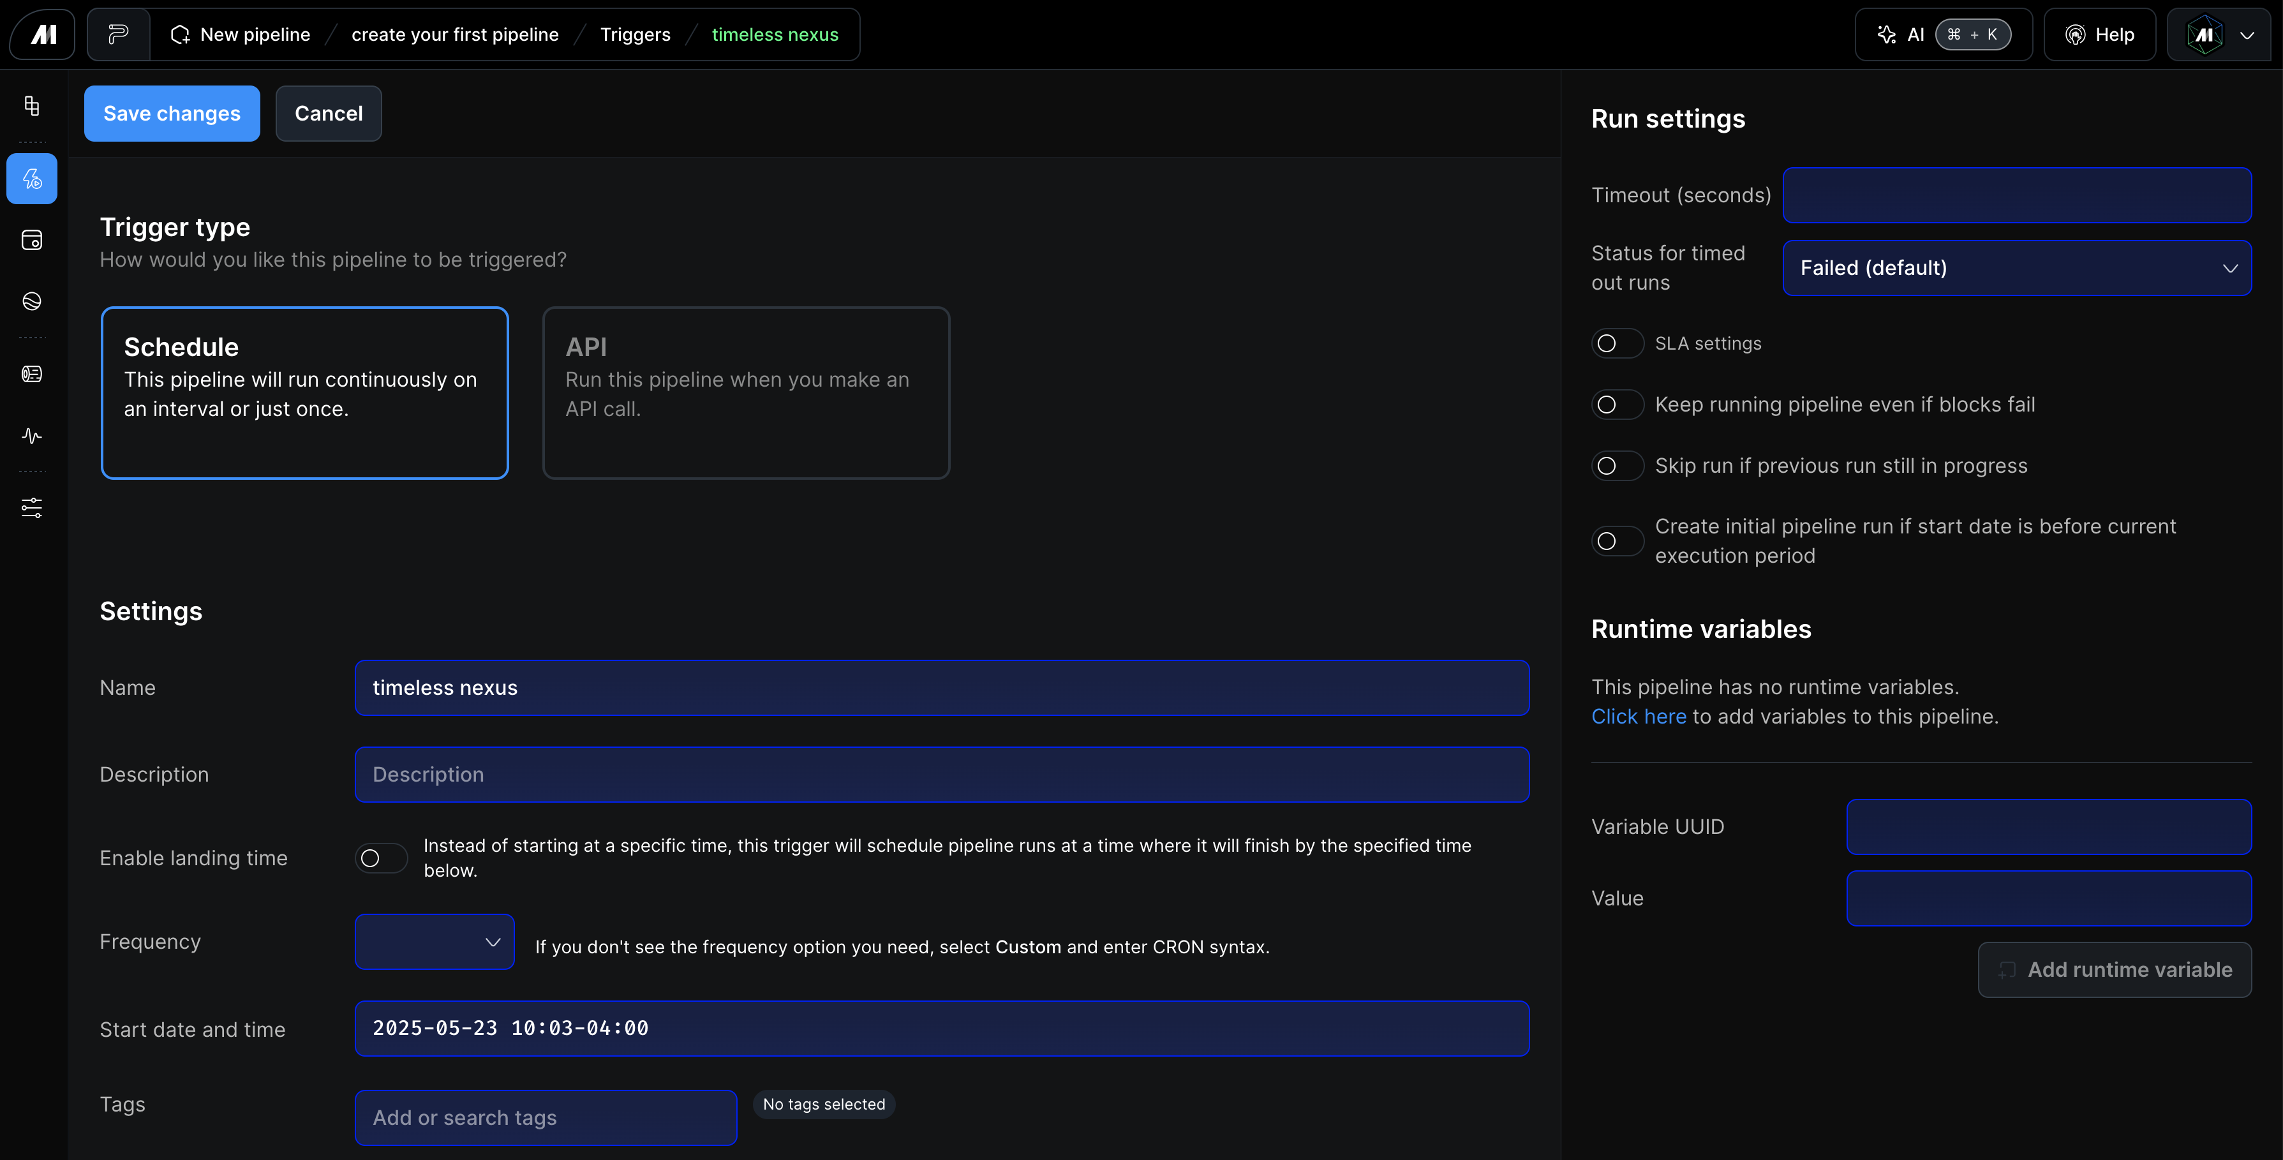Click the pipelines icon next to logo
The width and height of the screenshot is (2283, 1160).
(118, 34)
